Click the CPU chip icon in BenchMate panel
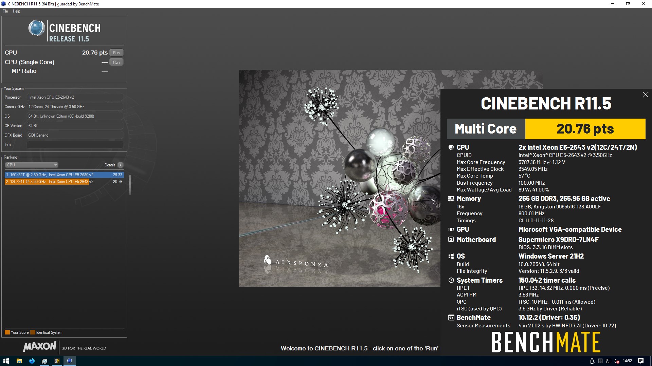The image size is (652, 366). (x=451, y=147)
